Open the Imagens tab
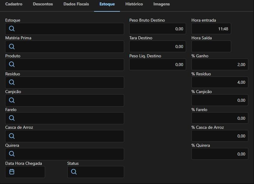254x184 pixels. pyautogui.click(x=161, y=4)
